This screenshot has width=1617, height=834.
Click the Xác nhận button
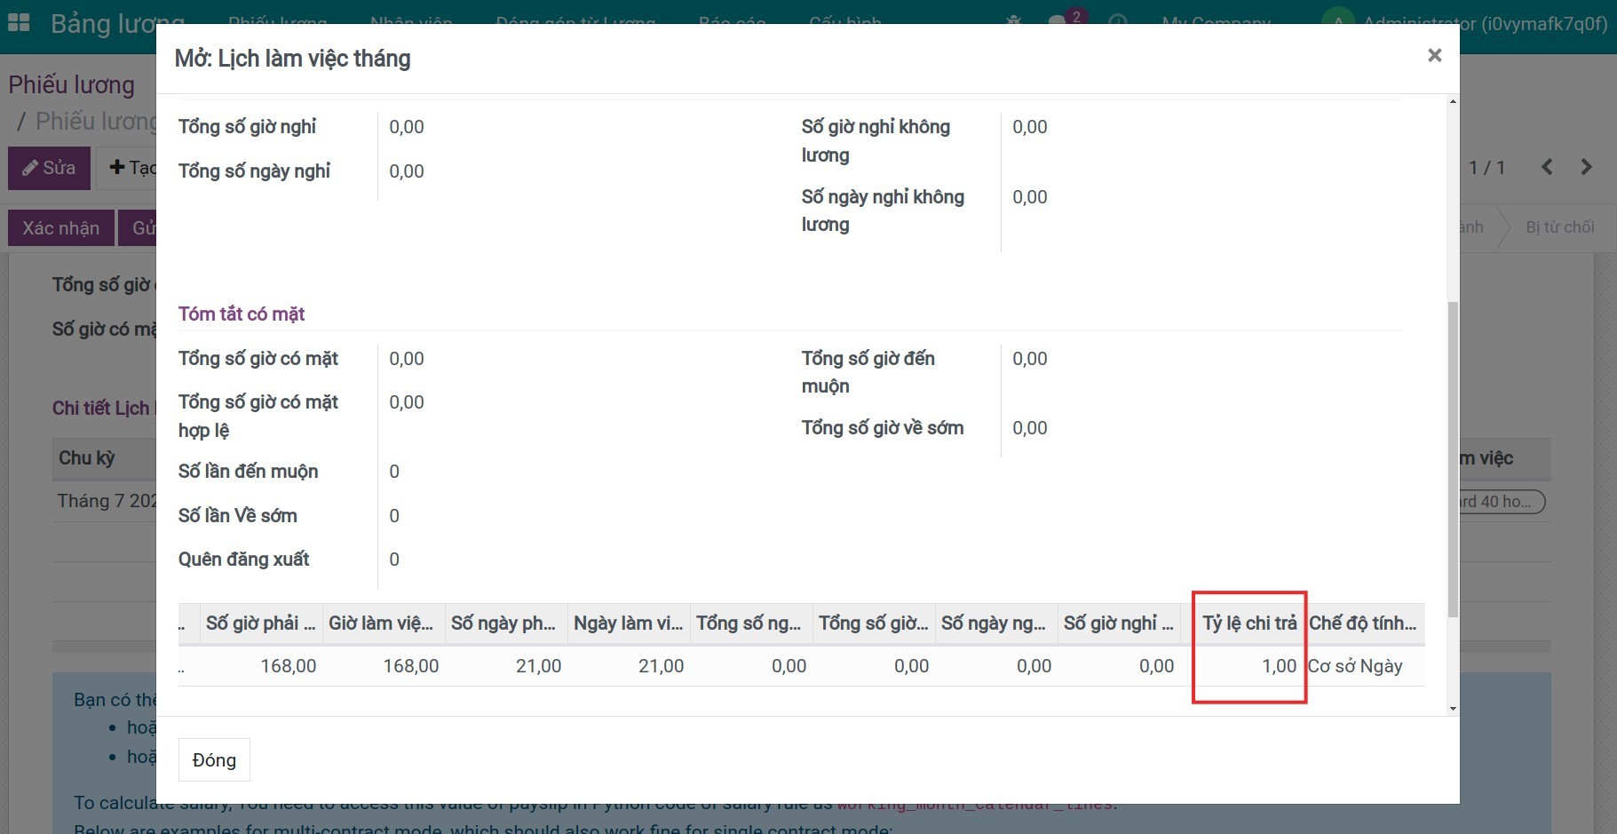pyautogui.click(x=60, y=228)
